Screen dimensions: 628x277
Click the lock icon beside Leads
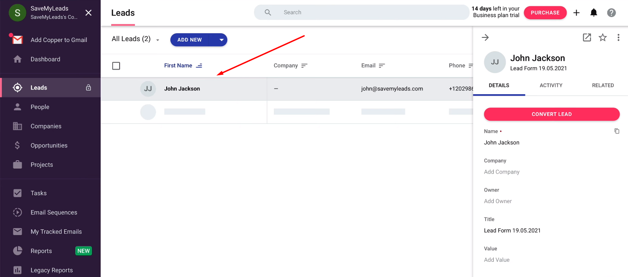[89, 88]
